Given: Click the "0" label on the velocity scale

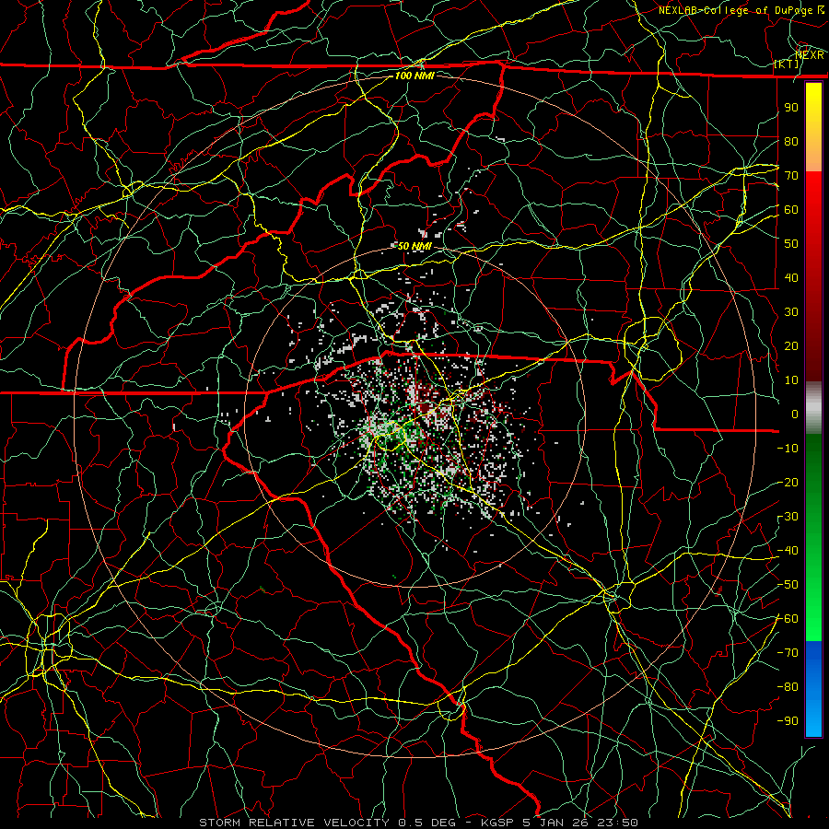Looking at the screenshot, I should (x=795, y=414).
